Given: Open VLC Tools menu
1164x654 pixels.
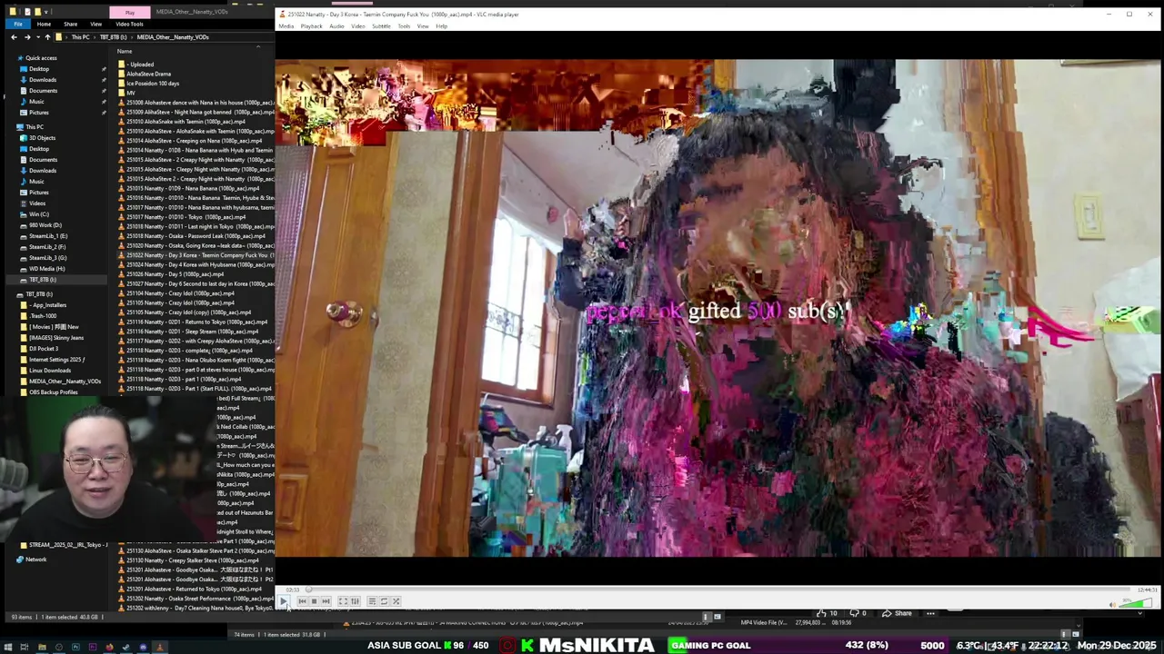Looking at the screenshot, I should (x=404, y=26).
